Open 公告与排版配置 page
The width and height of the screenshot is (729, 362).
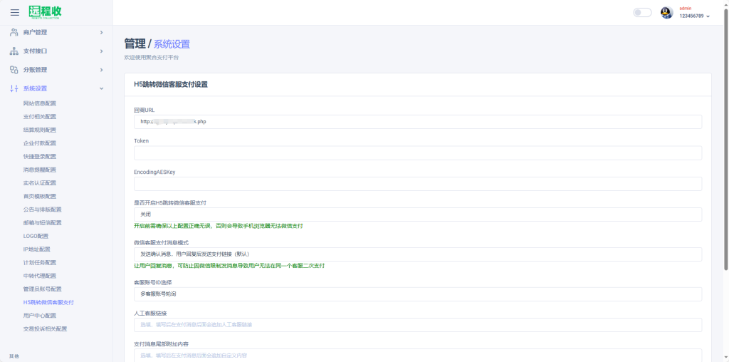coord(42,210)
